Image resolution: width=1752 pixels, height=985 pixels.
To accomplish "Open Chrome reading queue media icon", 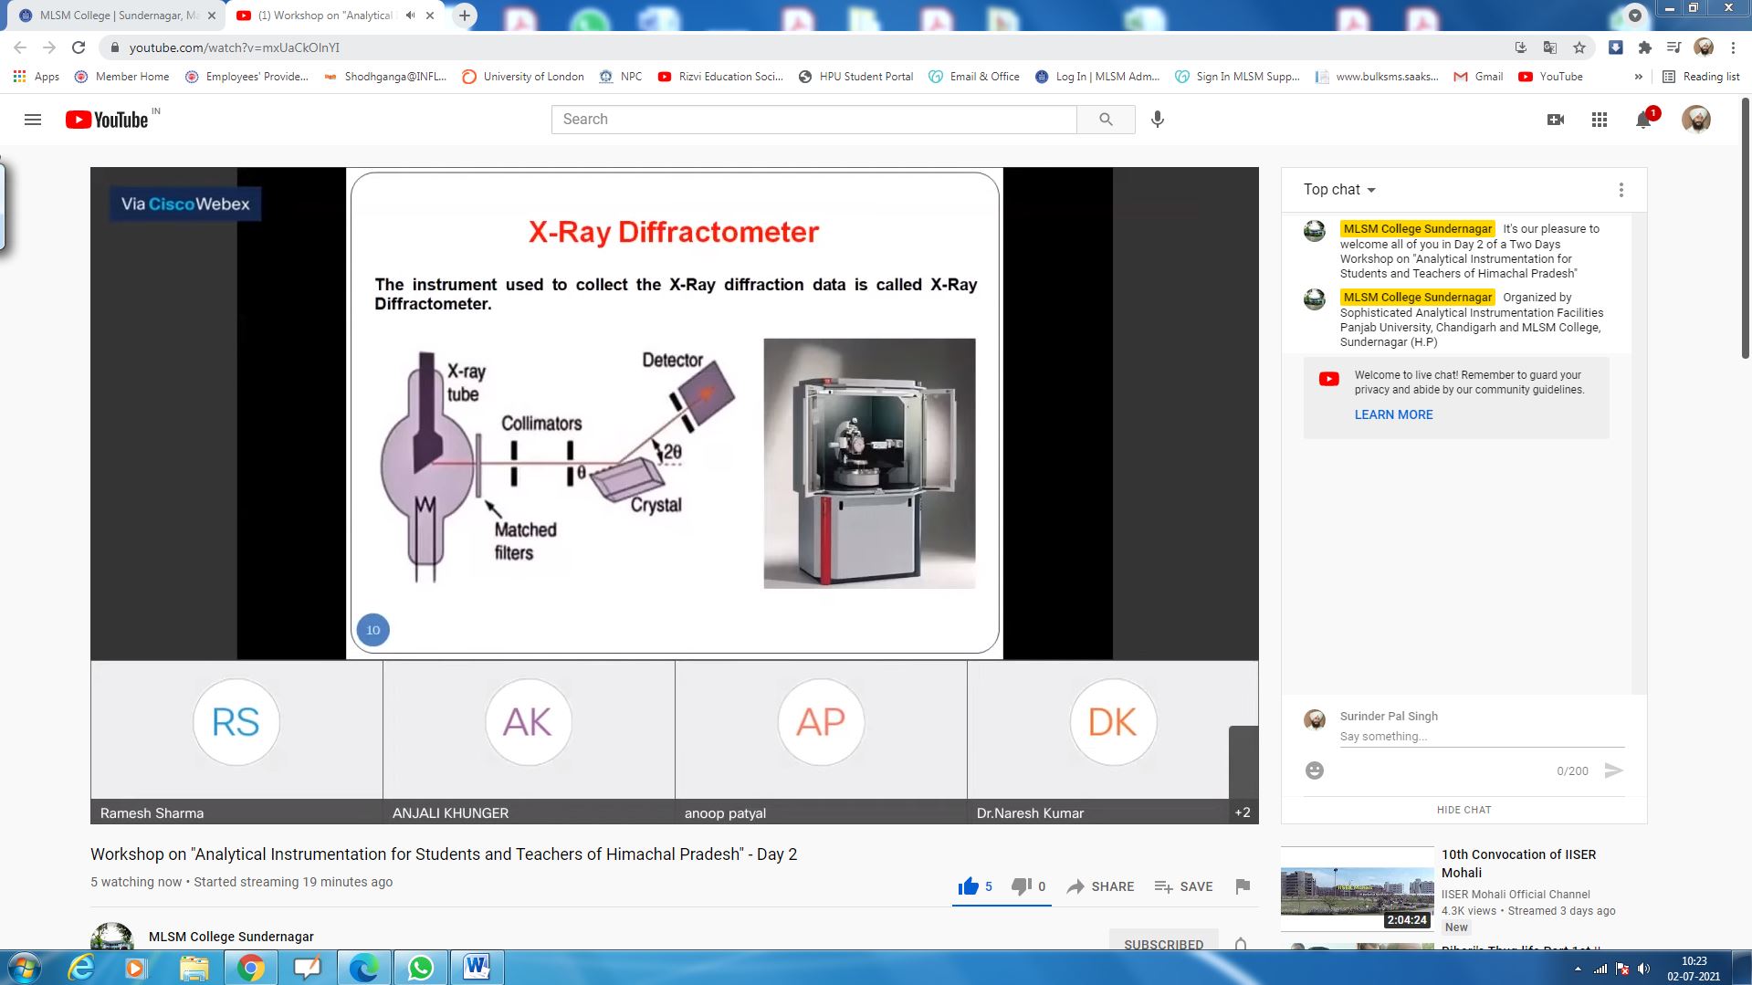I will (1674, 47).
